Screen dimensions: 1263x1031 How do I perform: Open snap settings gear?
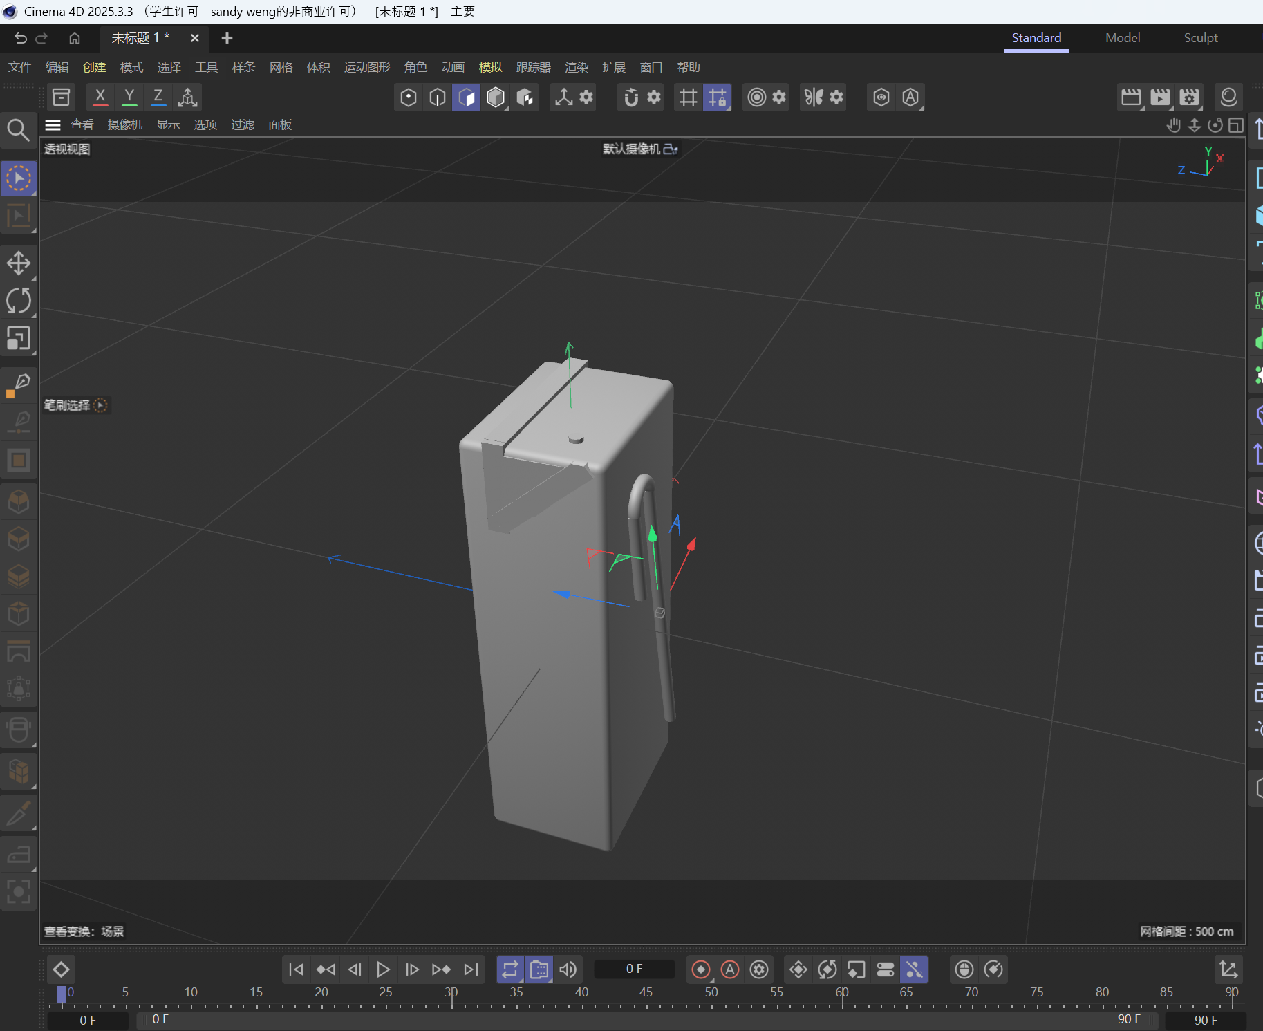(654, 97)
